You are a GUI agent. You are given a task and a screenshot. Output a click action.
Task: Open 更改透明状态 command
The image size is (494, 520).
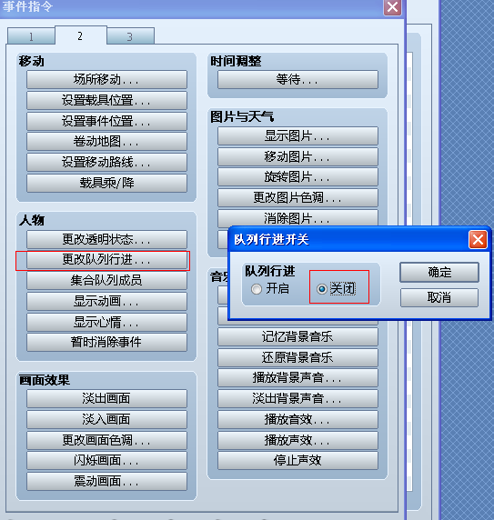point(106,239)
